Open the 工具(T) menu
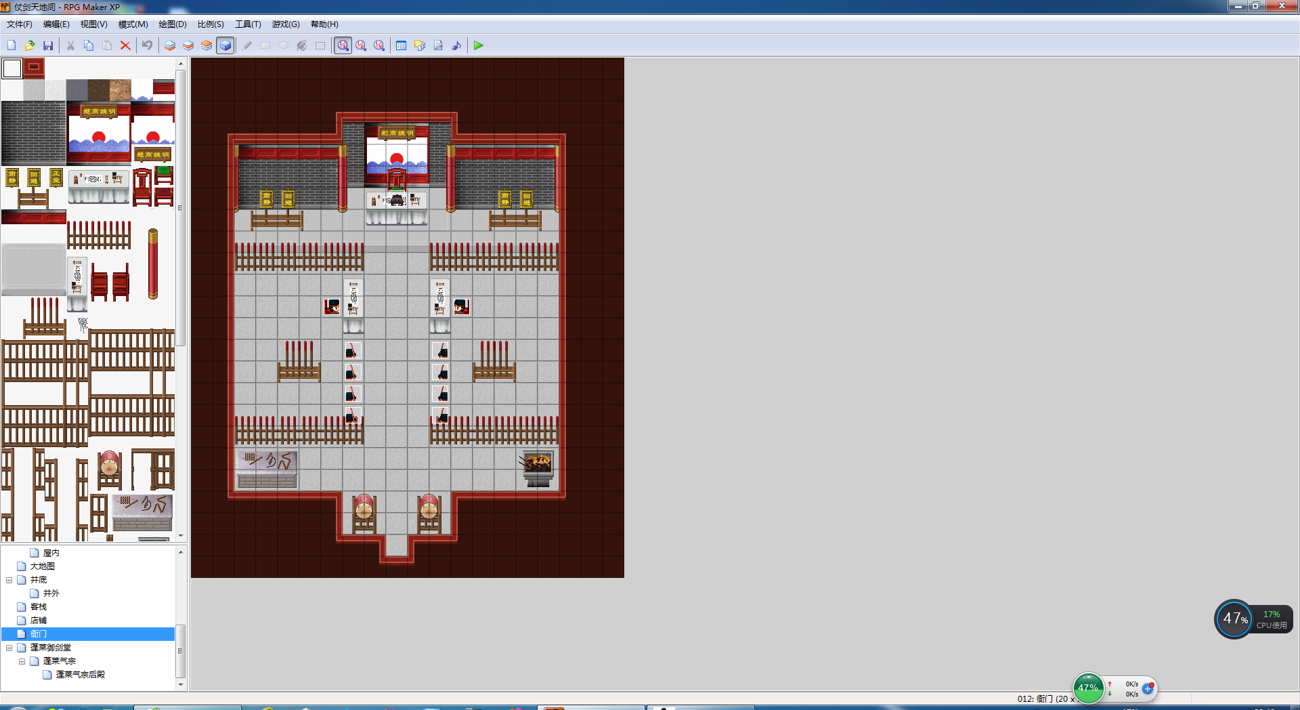This screenshot has width=1300, height=710. 248,24
